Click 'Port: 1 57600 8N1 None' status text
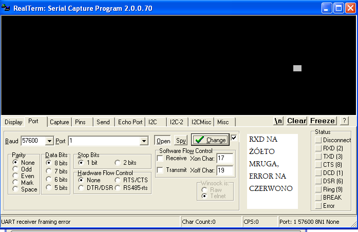Screen dimensions: 358x232 pos(309,222)
